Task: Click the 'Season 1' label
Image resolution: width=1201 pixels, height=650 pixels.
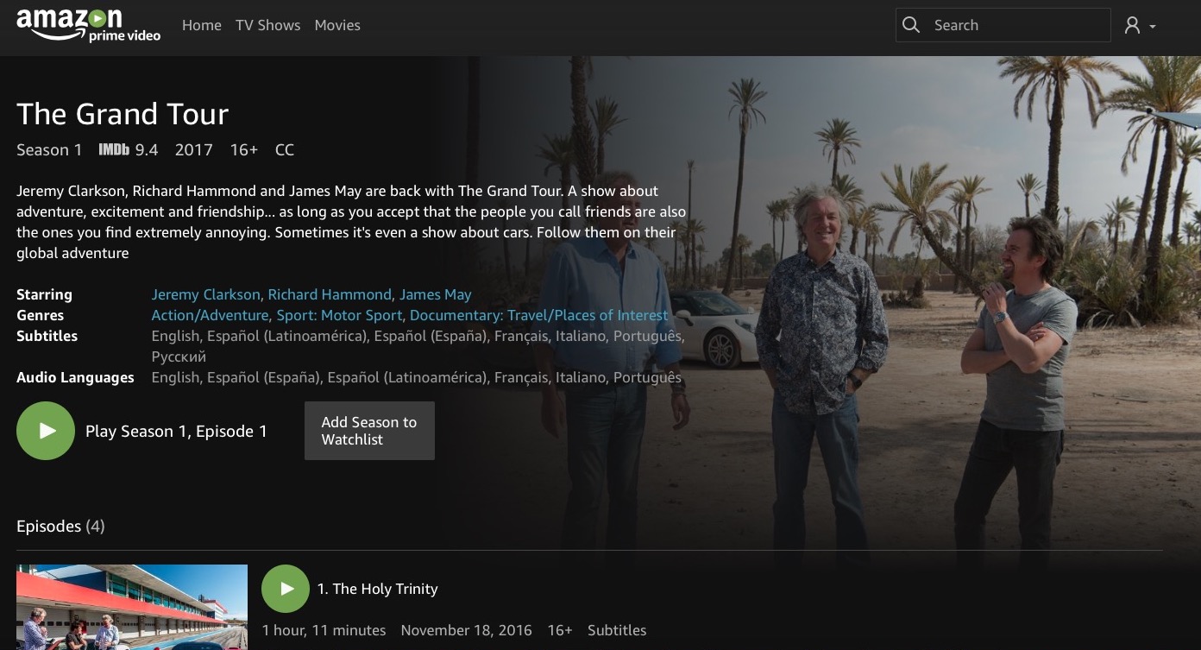Action: click(49, 150)
